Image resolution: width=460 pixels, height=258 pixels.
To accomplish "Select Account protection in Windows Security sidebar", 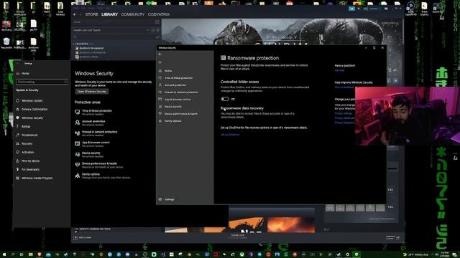I will click(x=175, y=85).
